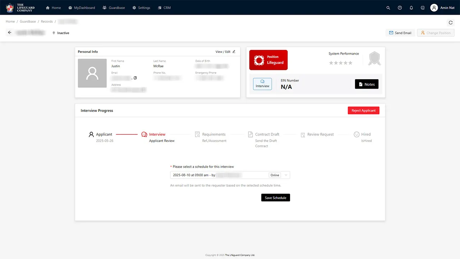The image size is (460, 259).
Task: Click the Reject Applicant button
Action: 363,110
